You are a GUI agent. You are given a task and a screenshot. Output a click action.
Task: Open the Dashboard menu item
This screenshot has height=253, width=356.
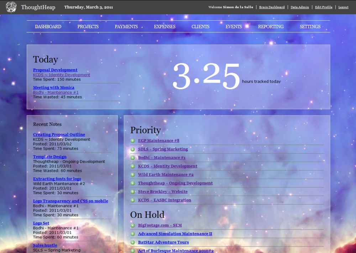[48, 27]
